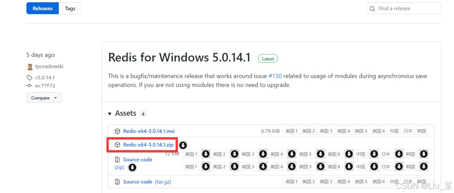The height and width of the screenshot is (193, 454).
Task: Click download arrow after 美国 3 in 12 MB row
Action: tap(263, 154)
